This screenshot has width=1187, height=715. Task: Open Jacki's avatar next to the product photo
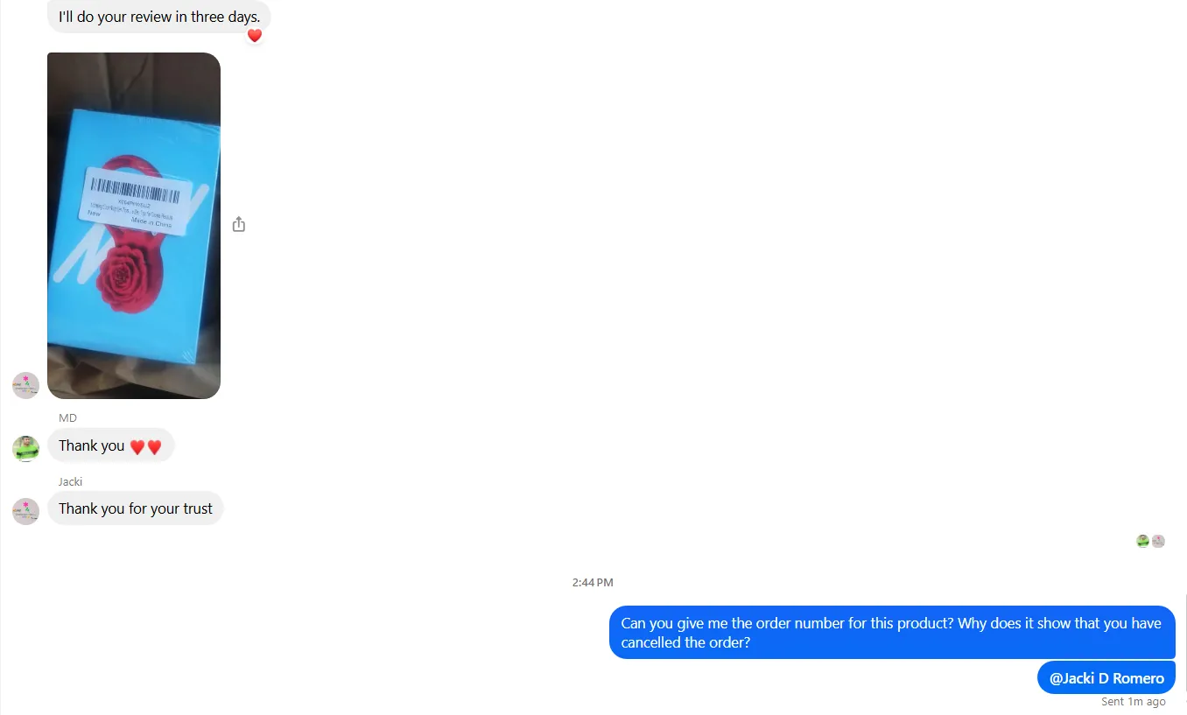25,385
